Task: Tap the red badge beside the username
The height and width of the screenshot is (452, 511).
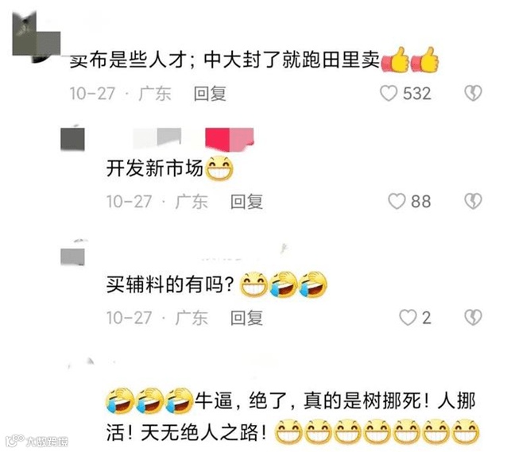Action: coord(230,139)
